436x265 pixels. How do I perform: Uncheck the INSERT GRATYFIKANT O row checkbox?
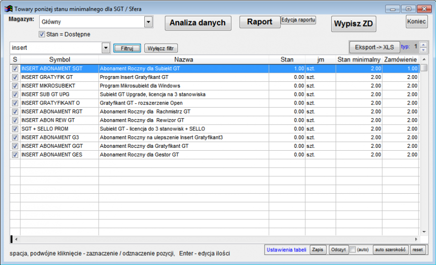point(15,103)
